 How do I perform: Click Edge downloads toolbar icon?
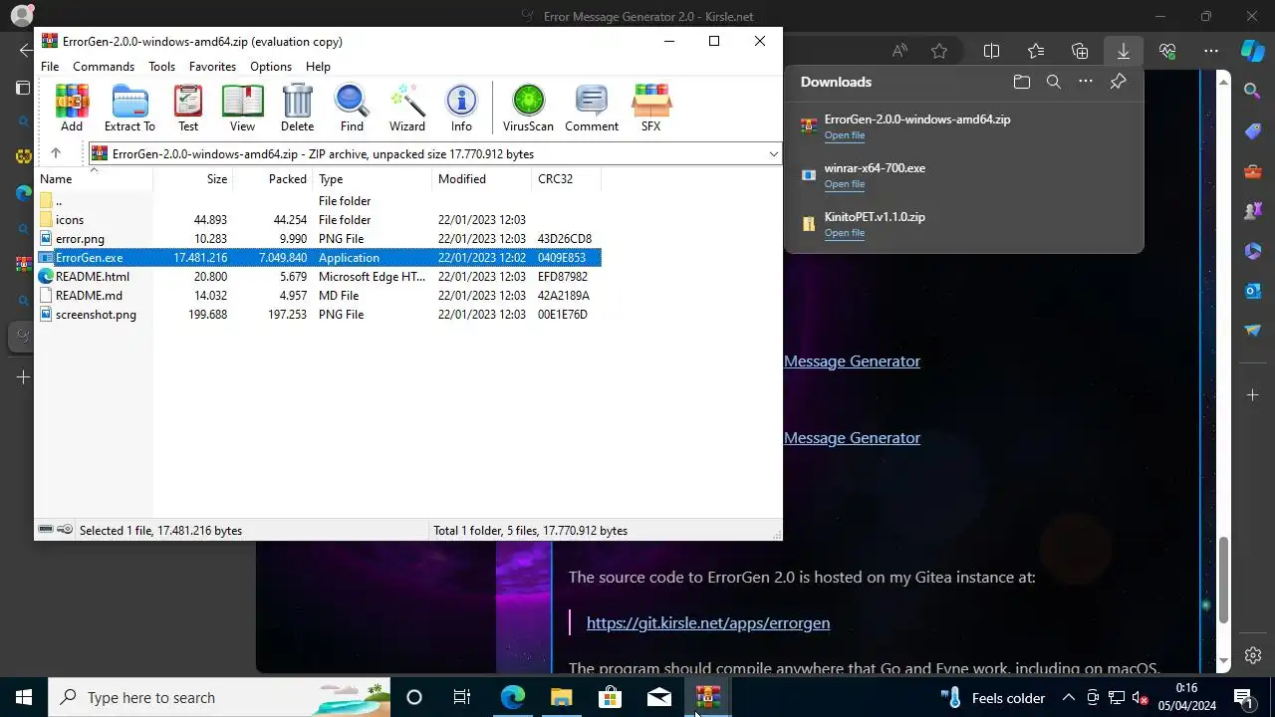click(1123, 51)
